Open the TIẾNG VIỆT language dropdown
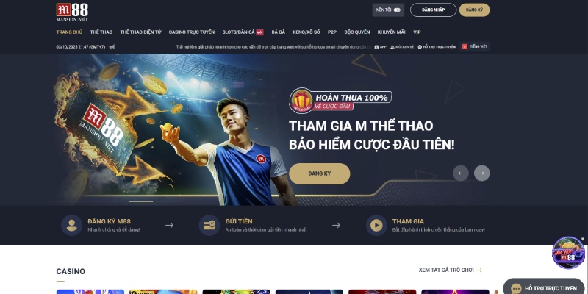Image resolution: width=588 pixels, height=294 pixels. pyautogui.click(x=474, y=46)
